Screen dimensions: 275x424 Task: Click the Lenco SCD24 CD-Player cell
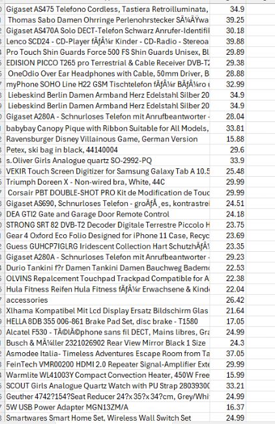[108, 41]
